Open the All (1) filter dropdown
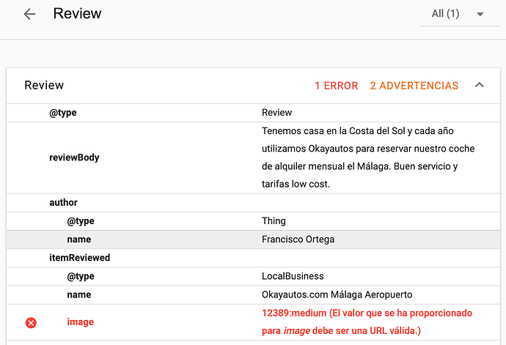506x345 pixels. point(460,14)
